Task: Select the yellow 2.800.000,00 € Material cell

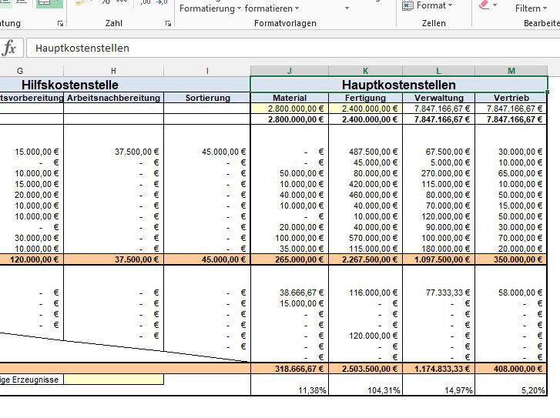Action: point(289,109)
